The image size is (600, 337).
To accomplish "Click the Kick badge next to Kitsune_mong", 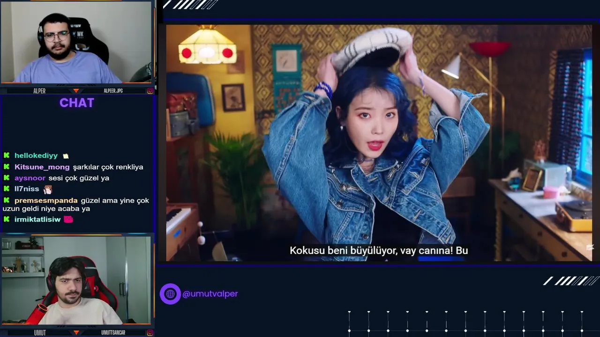I will [7, 167].
